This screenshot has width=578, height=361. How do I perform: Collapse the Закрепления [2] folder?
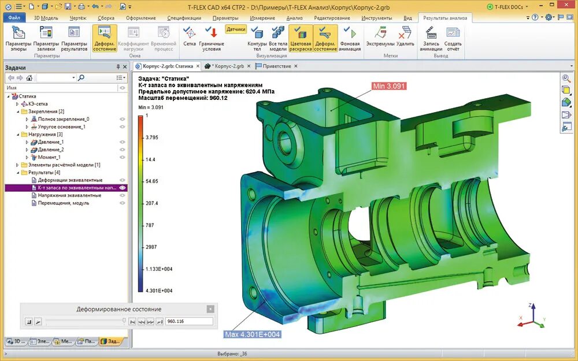(x=17, y=111)
